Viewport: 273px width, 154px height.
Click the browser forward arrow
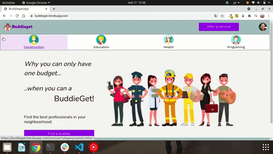coord(11,16)
